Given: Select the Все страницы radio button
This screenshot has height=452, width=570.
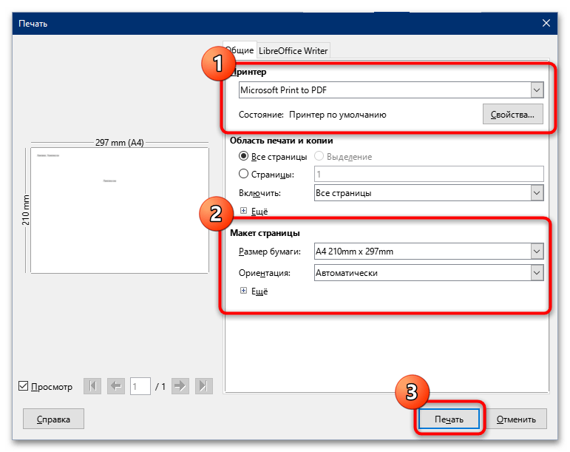Looking at the screenshot, I should 245,157.
